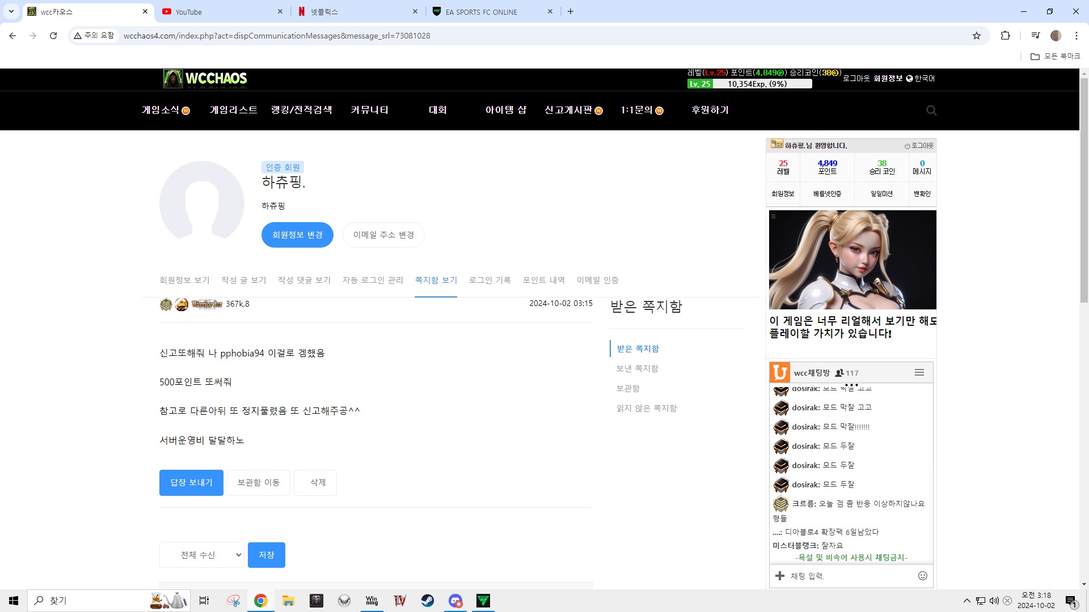Open the 한국어 language selector
1089x612 pixels.
pyautogui.click(x=920, y=78)
